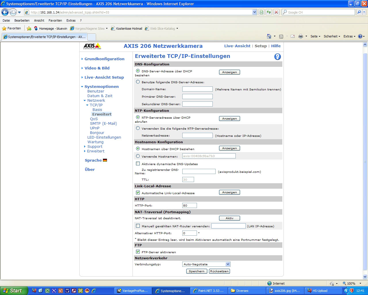This screenshot has height=295, width=368.
Task: Click the browser Back arrow button
Action: coord(5,12)
